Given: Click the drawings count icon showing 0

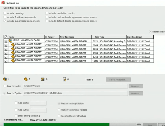Looking at the screenshot, I should [x=43, y=79].
